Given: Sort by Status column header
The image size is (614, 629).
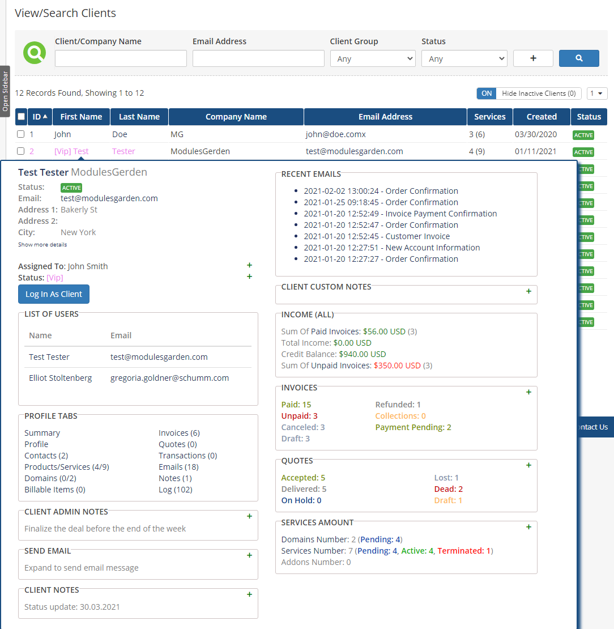Looking at the screenshot, I should pyautogui.click(x=589, y=117).
